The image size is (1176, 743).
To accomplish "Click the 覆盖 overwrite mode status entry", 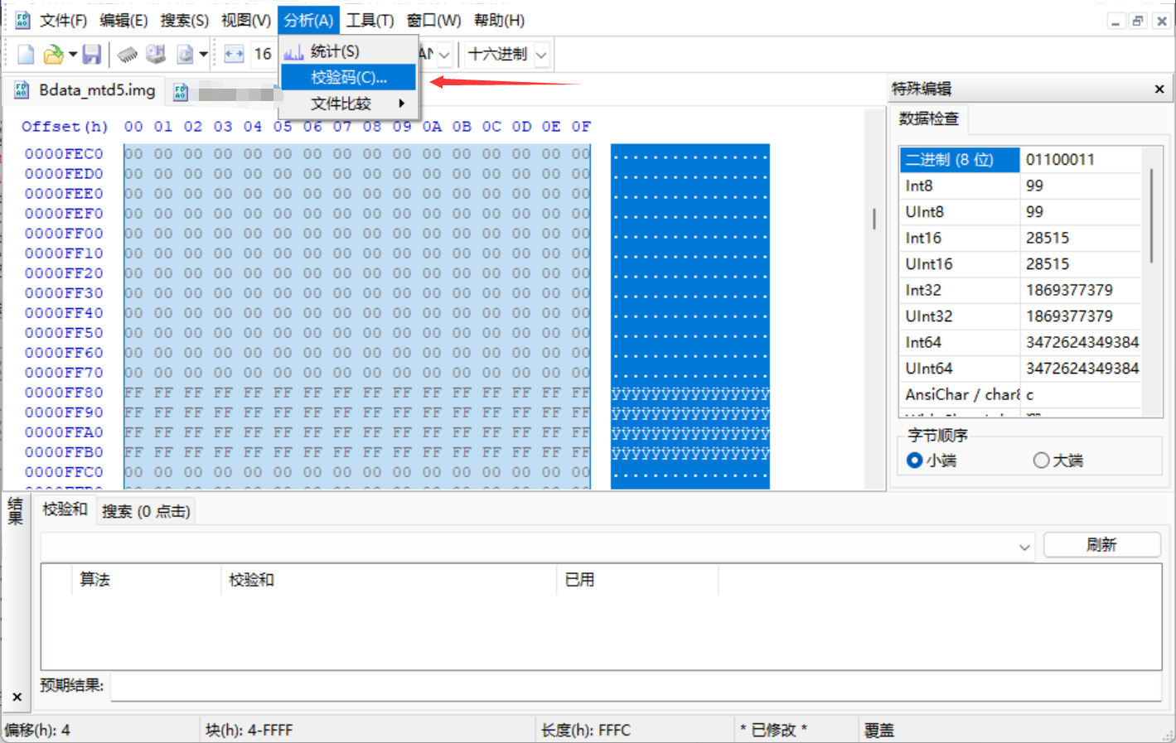I will (x=879, y=730).
